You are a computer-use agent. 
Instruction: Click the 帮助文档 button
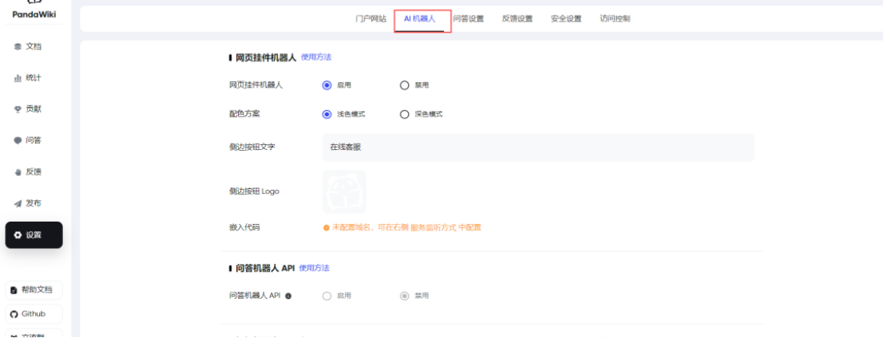(34, 290)
